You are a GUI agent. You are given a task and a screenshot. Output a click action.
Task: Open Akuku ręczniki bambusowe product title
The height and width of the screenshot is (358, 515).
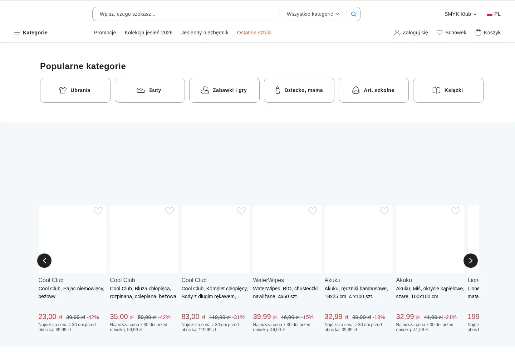356,292
